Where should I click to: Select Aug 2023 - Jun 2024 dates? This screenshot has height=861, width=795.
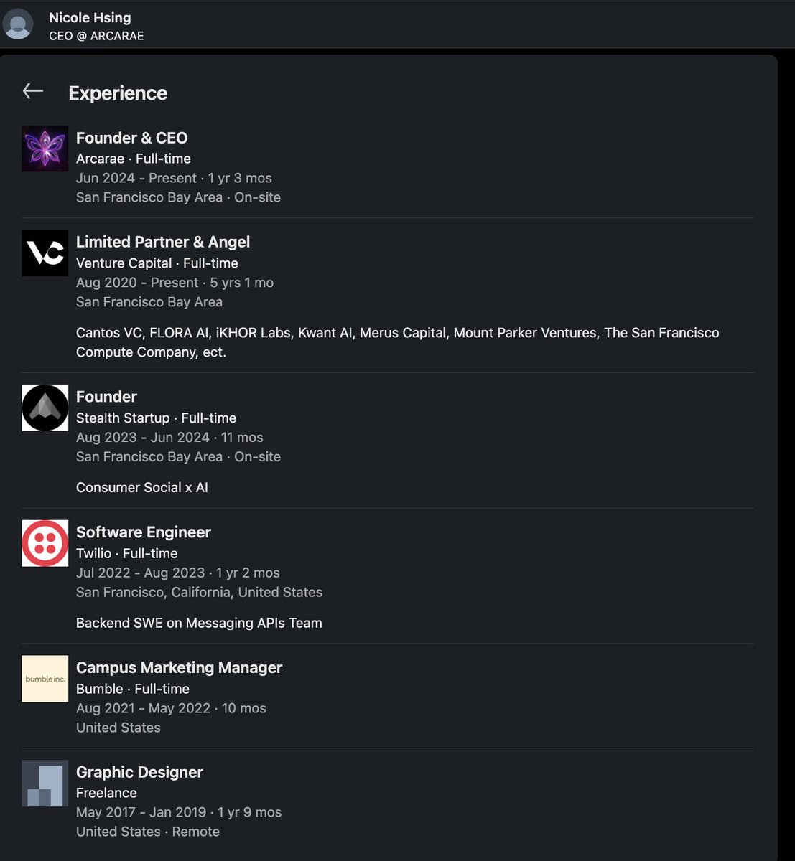[x=169, y=437]
